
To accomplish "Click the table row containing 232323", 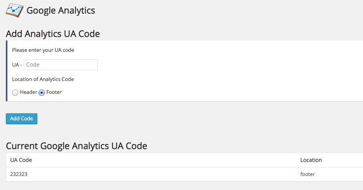I will click(184, 174).
